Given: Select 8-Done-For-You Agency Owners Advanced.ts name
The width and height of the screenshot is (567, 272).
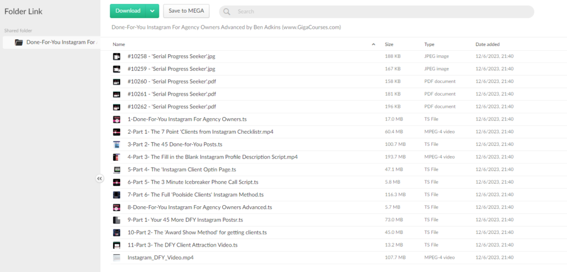Looking at the screenshot, I should coord(199,207).
